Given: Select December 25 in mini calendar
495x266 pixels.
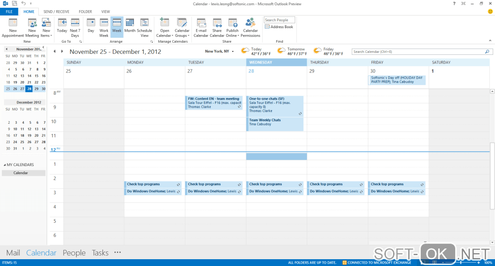Looking at the screenshot, I should click(22, 142).
